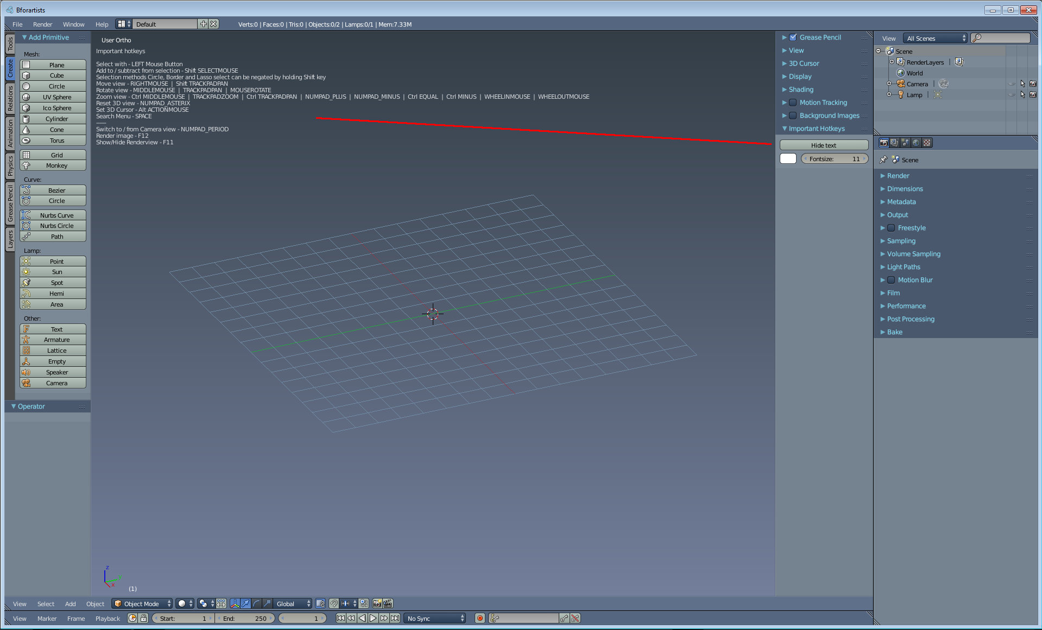Screen dimensions: 1042x630
Task: Open the Object Mode dropdown
Action: tap(142, 603)
